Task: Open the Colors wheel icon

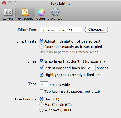Action: [x=41, y=12]
